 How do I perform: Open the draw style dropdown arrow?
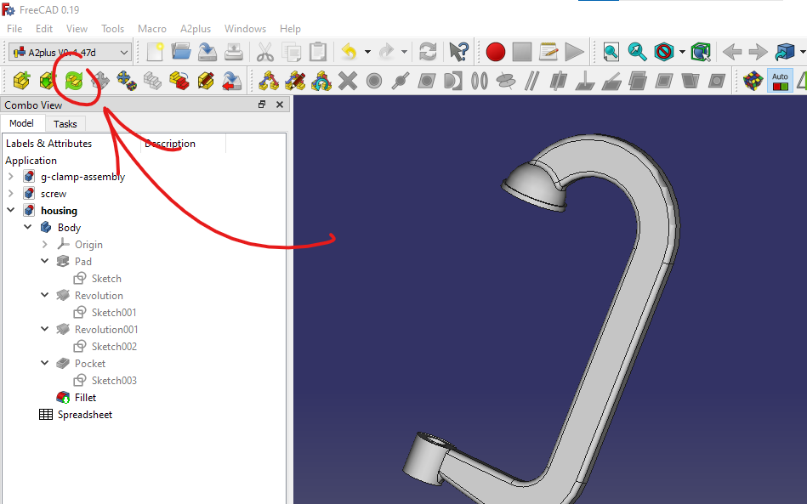(x=682, y=52)
